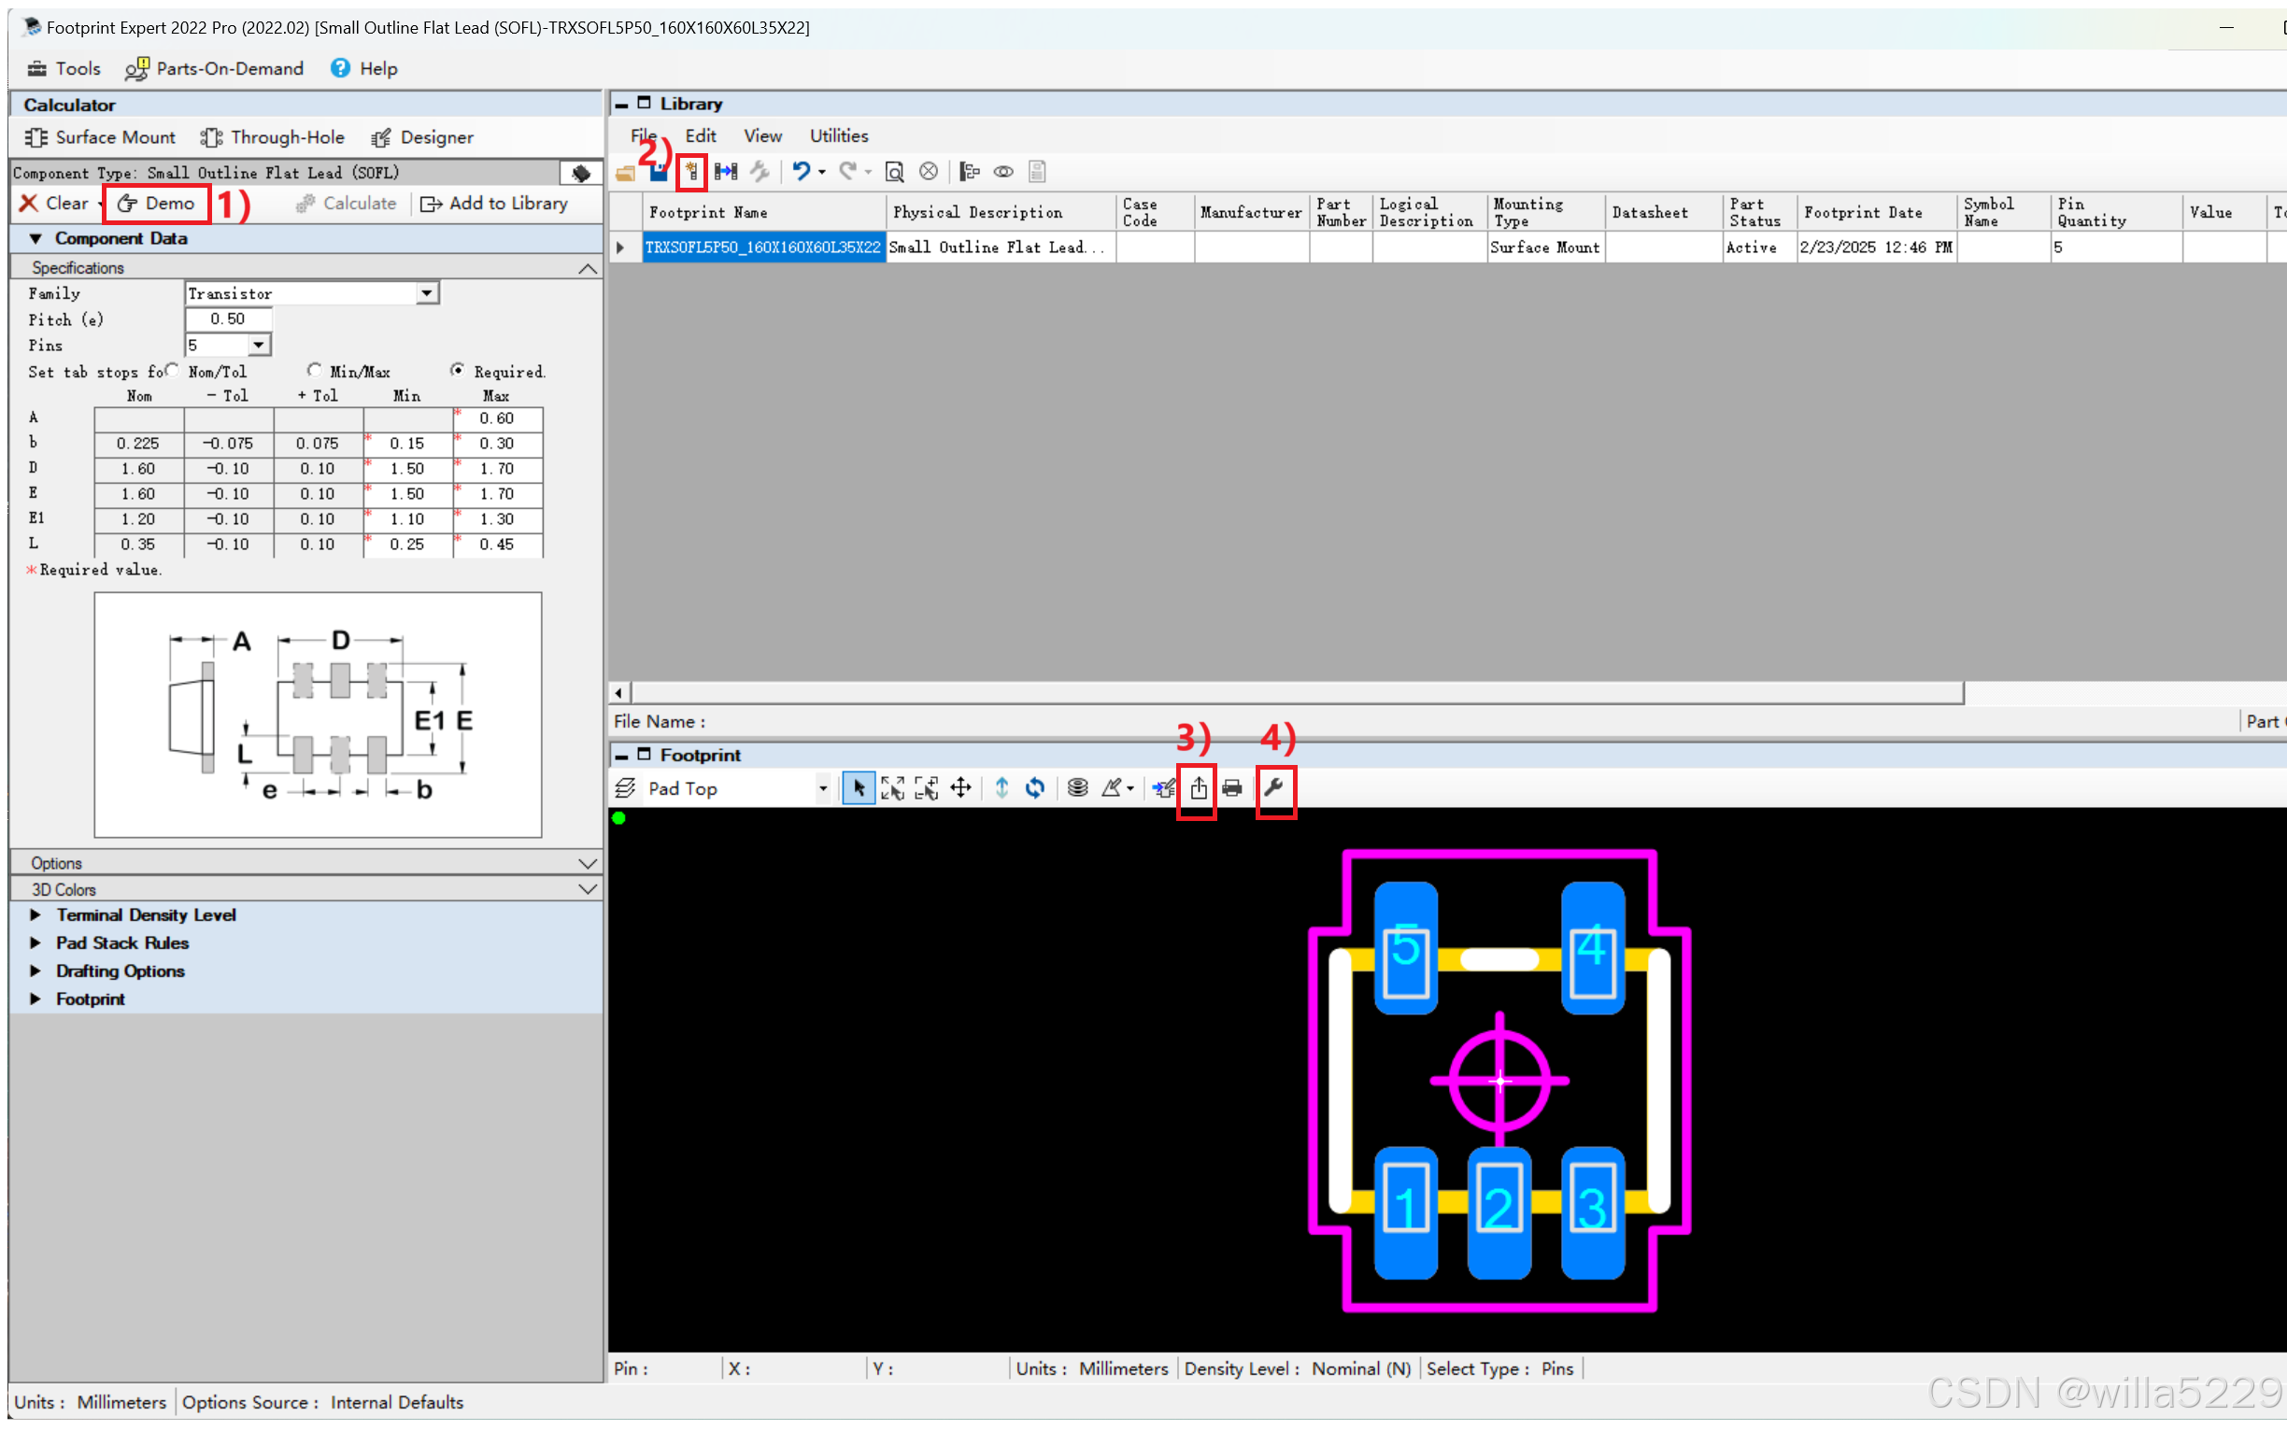Click the rotate footprint icon

(x=1036, y=787)
